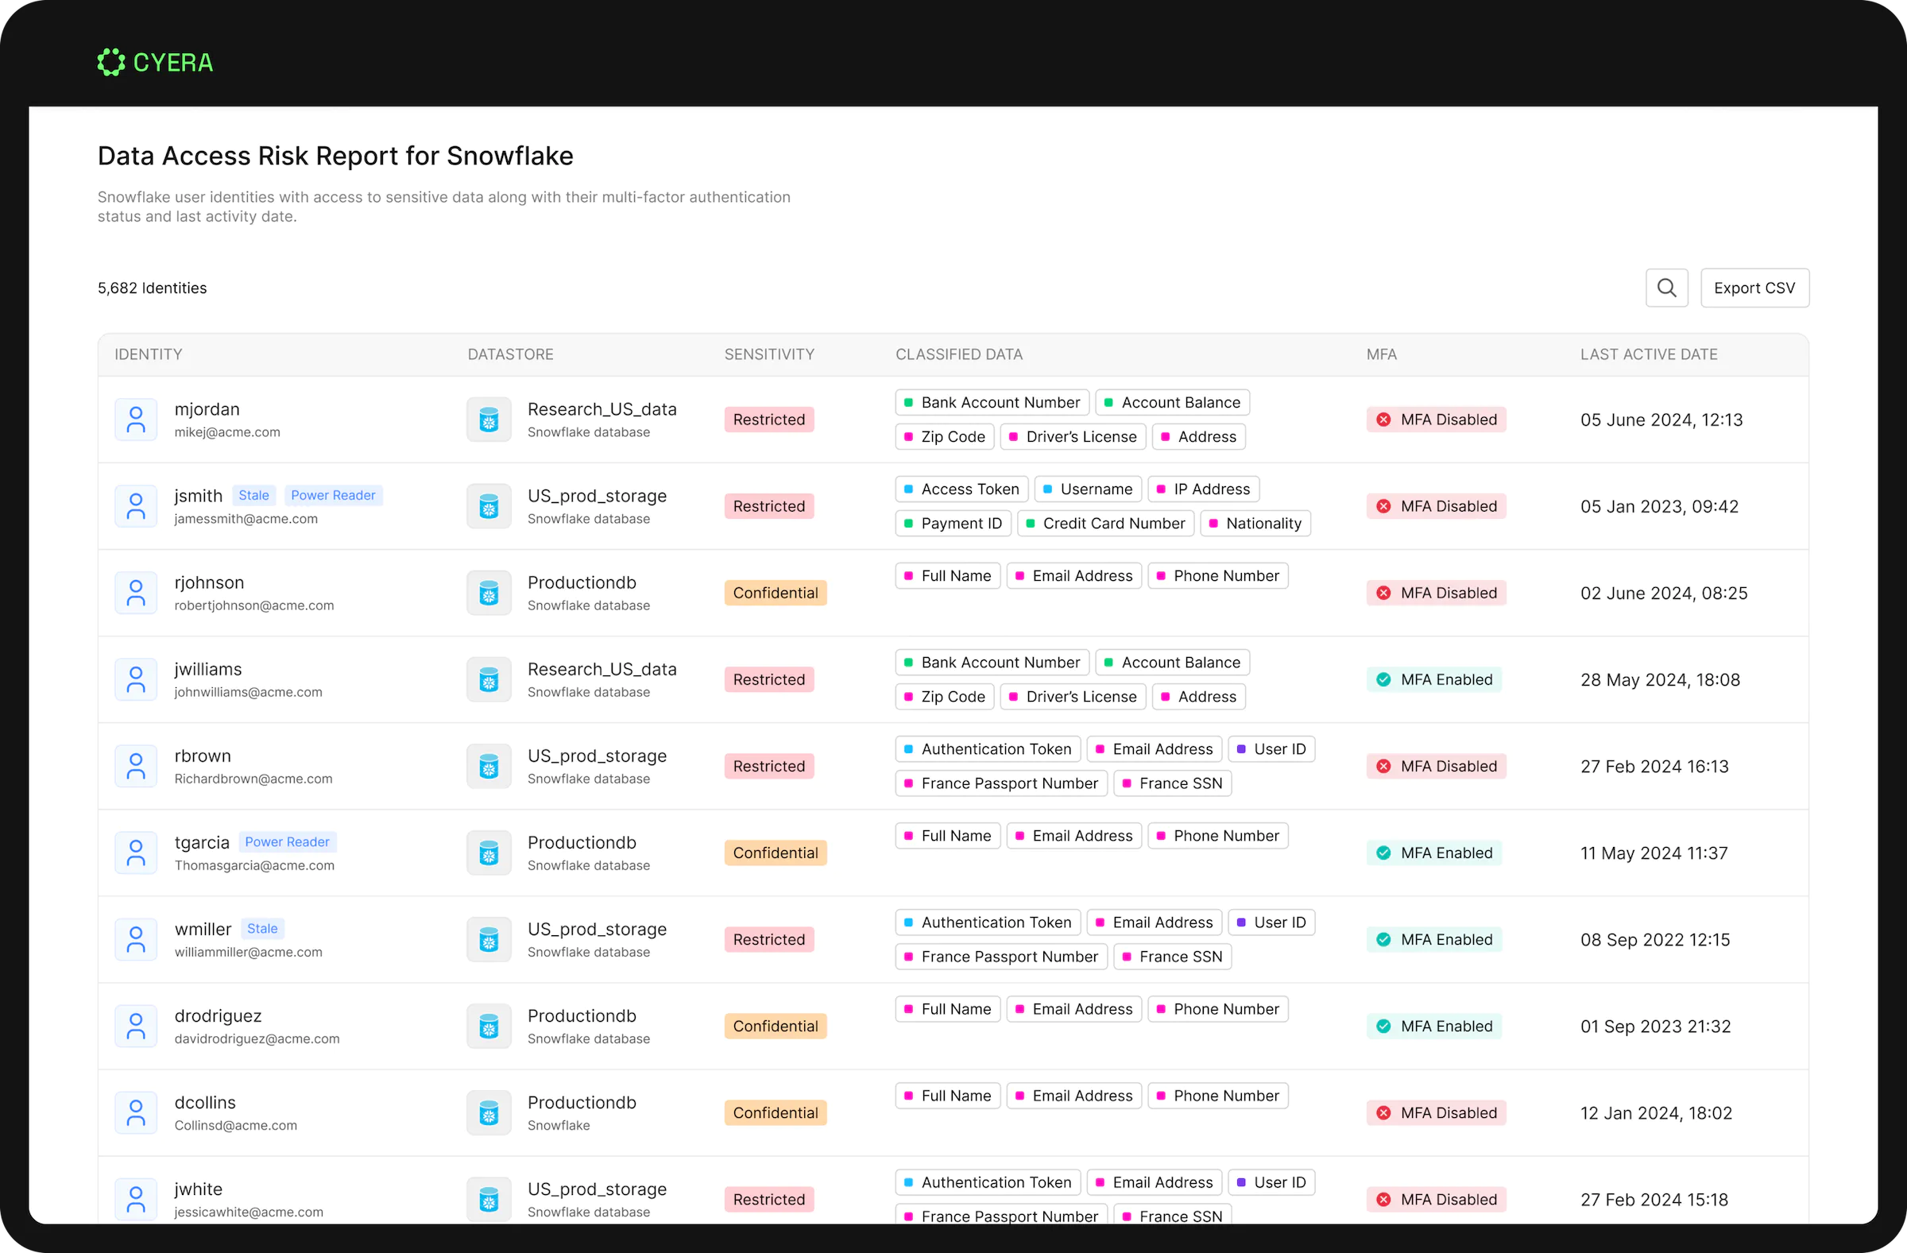
Task: Click the MFA Enabled status pill for drodriguez
Action: pyautogui.click(x=1434, y=1026)
